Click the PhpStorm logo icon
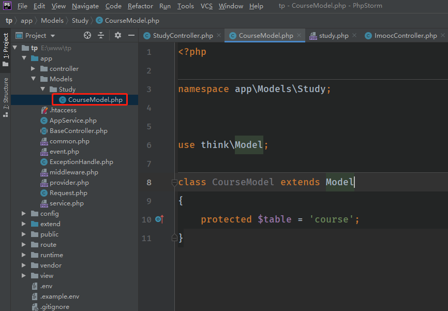The width and height of the screenshot is (448, 311). coord(7,6)
